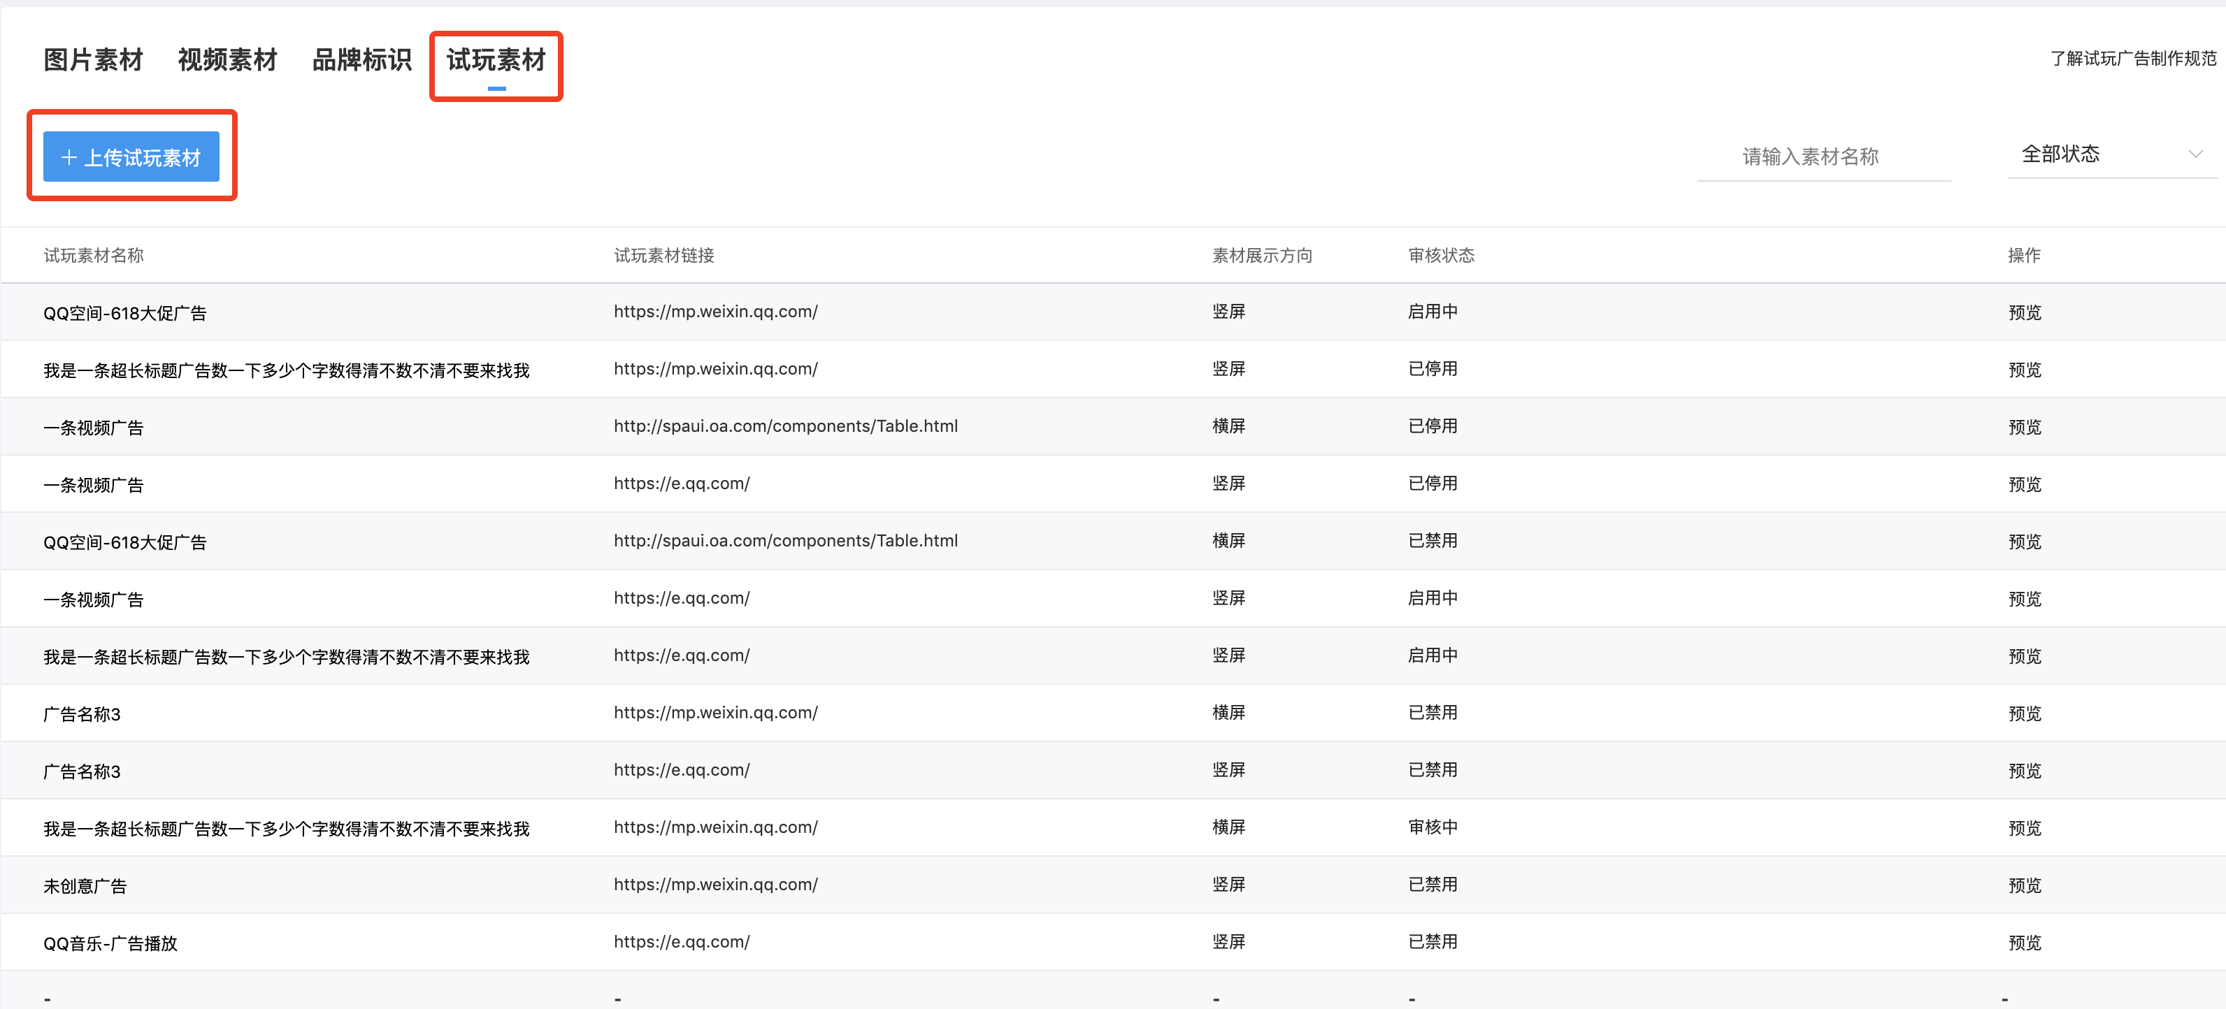This screenshot has width=2226, height=1009.
Task: Switch to the 图片素材 tab
Action: tap(93, 61)
